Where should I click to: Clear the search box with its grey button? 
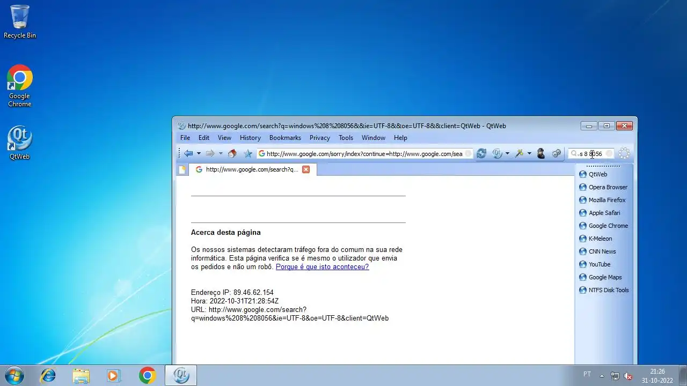click(609, 154)
